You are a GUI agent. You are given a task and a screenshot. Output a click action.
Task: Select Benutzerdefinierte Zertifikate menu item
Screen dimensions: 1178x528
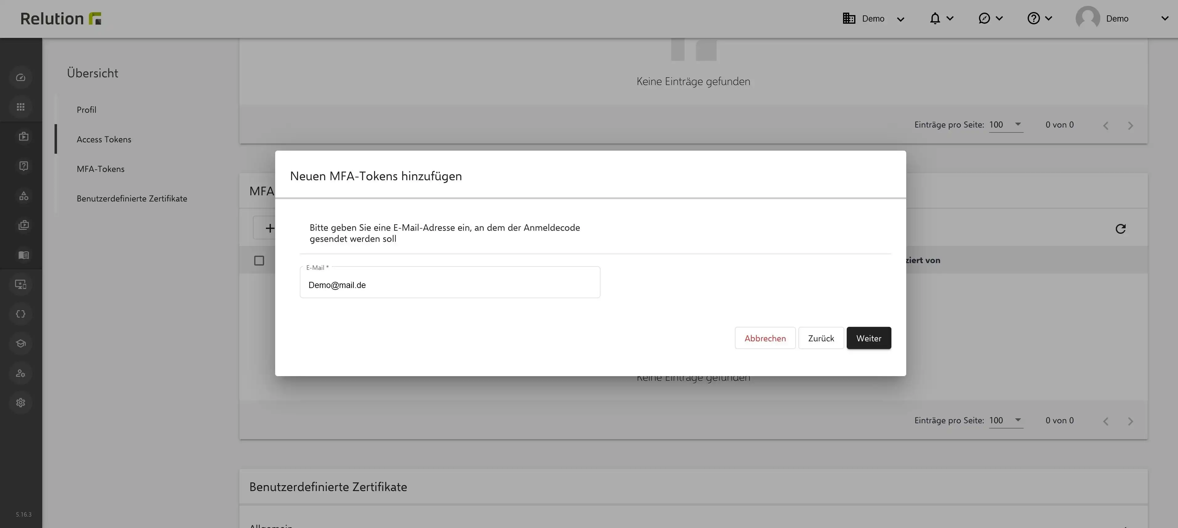tap(132, 199)
